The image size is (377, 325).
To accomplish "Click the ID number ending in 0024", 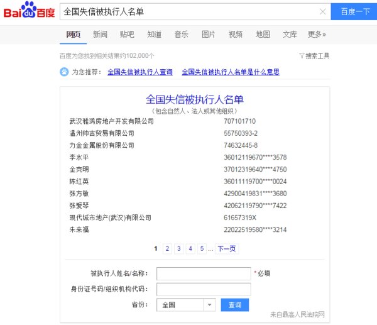I will coord(255,182).
